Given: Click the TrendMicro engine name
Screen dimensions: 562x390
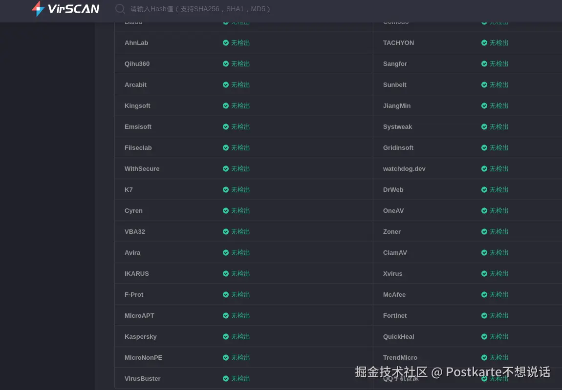Looking at the screenshot, I should tap(400, 357).
